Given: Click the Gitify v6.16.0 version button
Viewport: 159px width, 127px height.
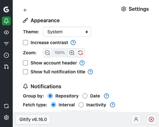Looking at the screenshot, I should point(33,119).
